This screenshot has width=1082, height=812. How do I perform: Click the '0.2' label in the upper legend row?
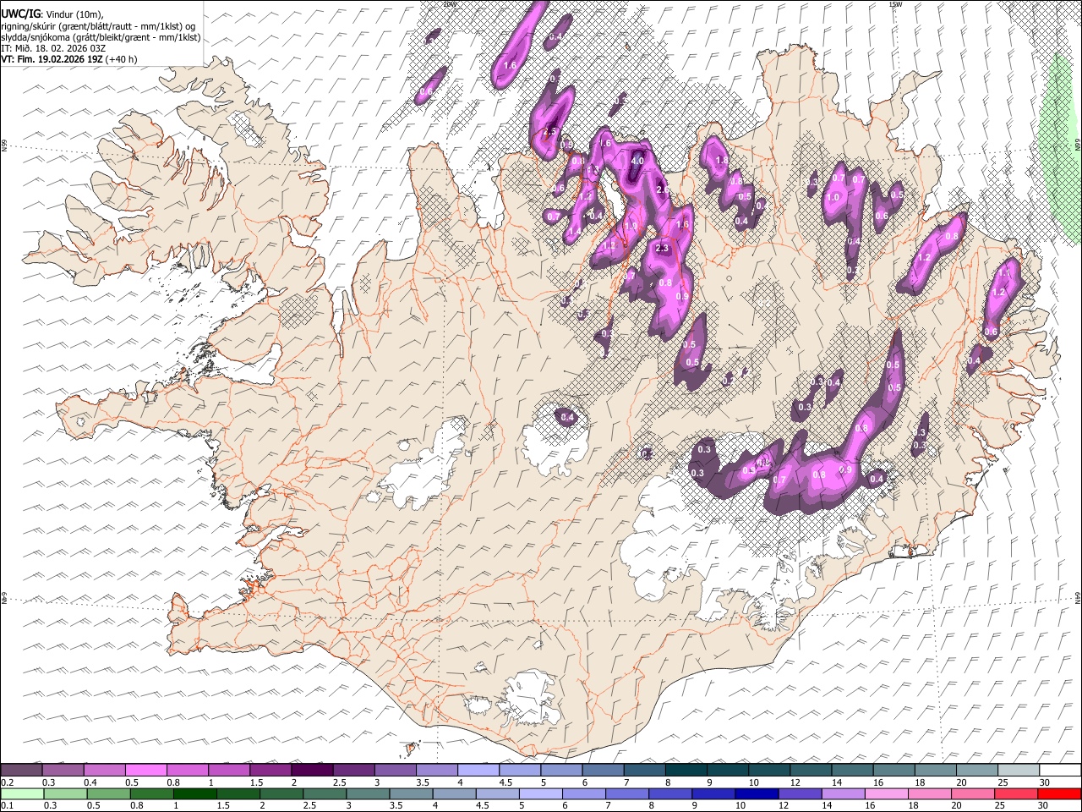pos(8,782)
